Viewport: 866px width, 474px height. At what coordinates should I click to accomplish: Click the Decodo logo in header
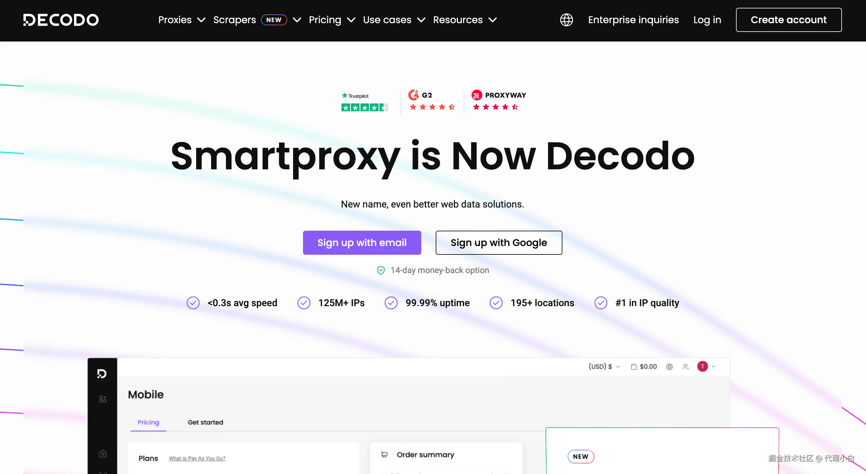coord(61,20)
